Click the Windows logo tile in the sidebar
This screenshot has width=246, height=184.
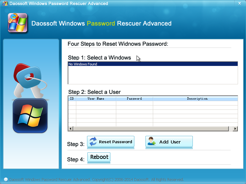point(30,116)
